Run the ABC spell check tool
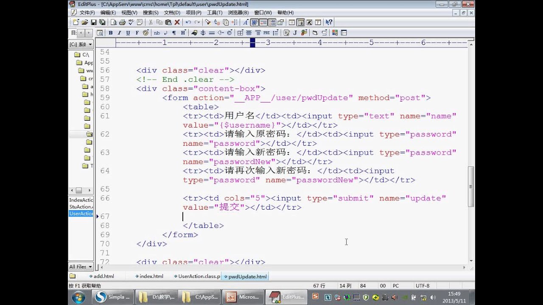This screenshot has height=305, width=543. 131,22
